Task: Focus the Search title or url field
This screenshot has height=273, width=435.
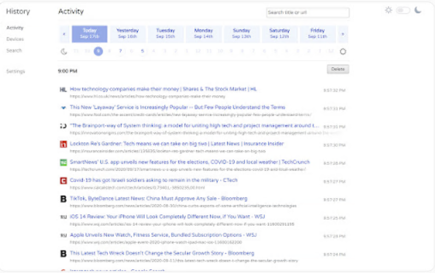Action: coord(307,13)
